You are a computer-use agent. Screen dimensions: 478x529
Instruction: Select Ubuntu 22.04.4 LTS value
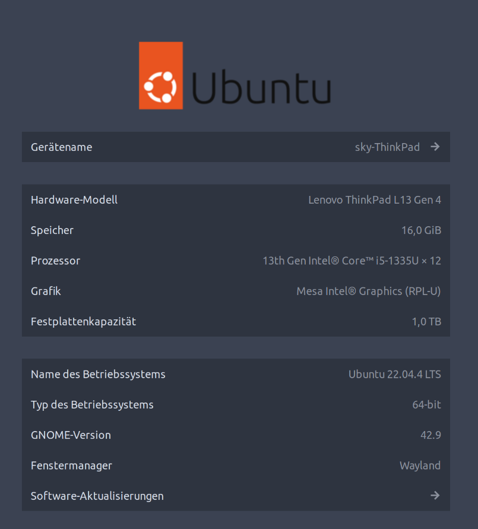[395, 374]
